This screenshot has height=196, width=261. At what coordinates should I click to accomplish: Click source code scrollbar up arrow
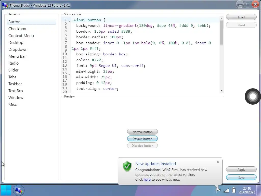221,18
